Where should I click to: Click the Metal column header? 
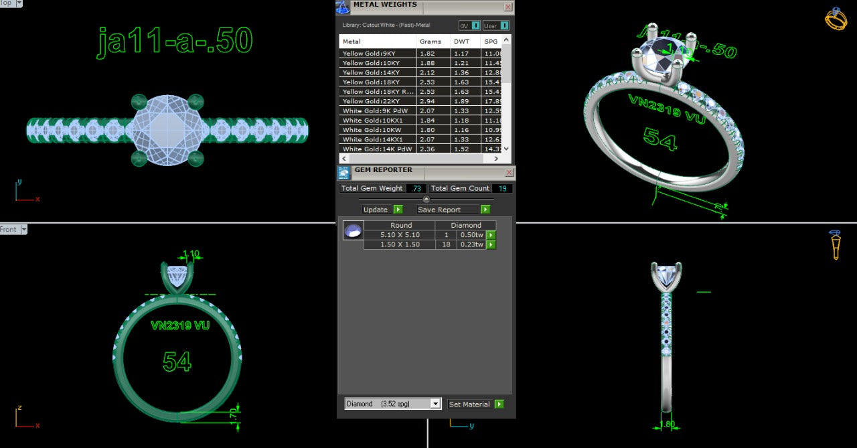tap(378, 42)
